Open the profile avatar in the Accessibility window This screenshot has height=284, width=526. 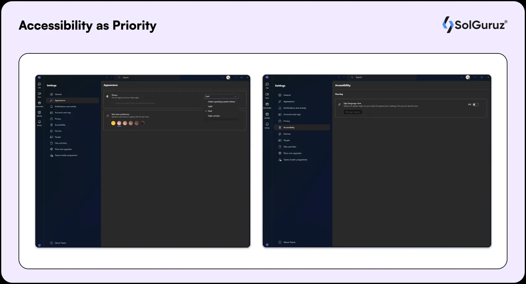468,77
